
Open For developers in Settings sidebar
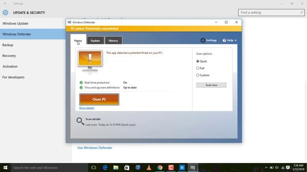point(13,77)
